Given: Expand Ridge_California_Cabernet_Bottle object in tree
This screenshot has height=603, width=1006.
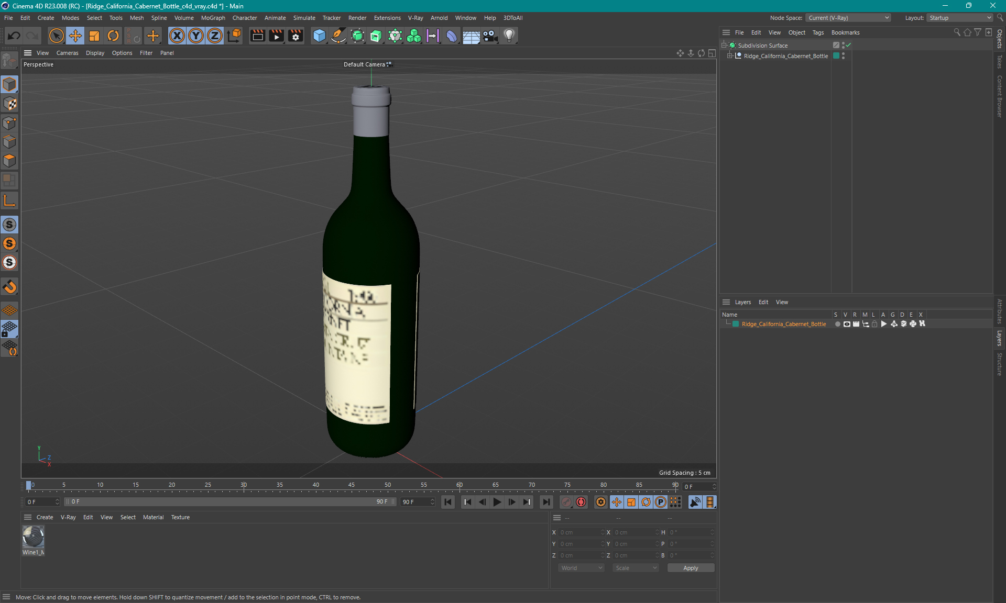Looking at the screenshot, I should tap(729, 56).
